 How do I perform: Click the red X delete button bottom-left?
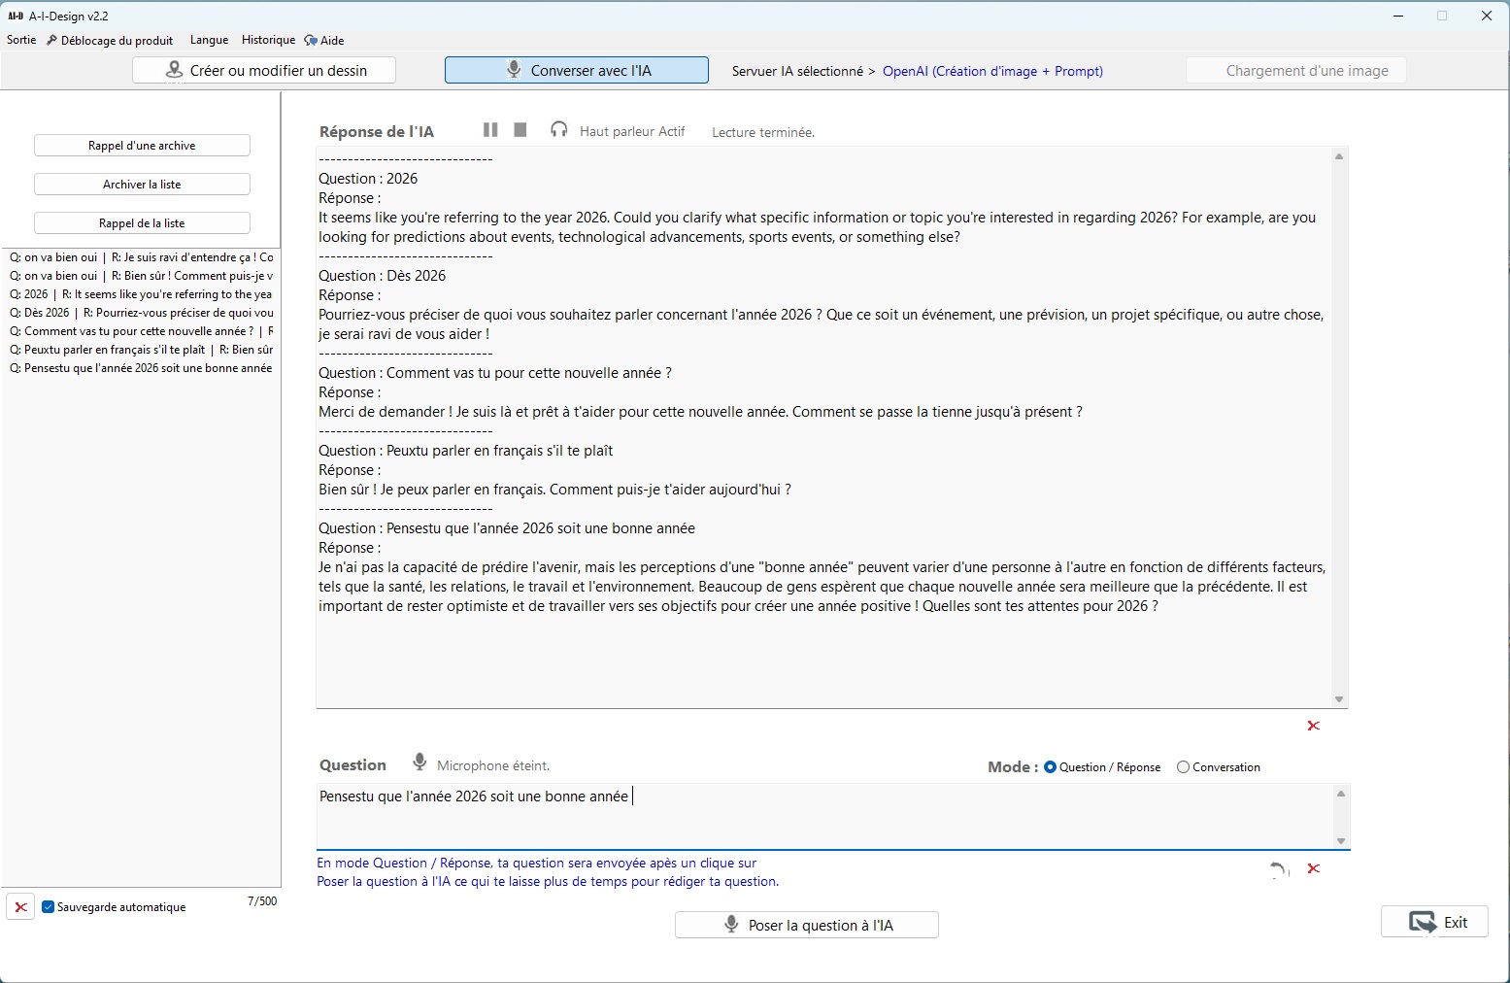click(20, 907)
